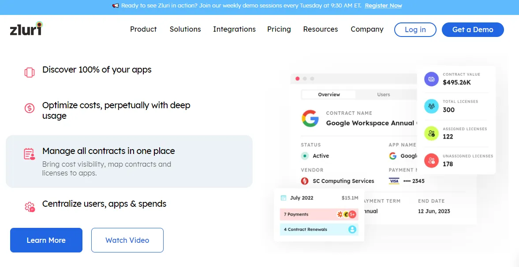Click the 122 assigned licenses value
Image resolution: width=519 pixels, height=267 pixels.
coord(448,137)
